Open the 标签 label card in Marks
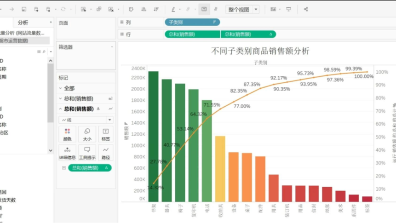The width and height of the screenshot is (396, 223). (106, 134)
